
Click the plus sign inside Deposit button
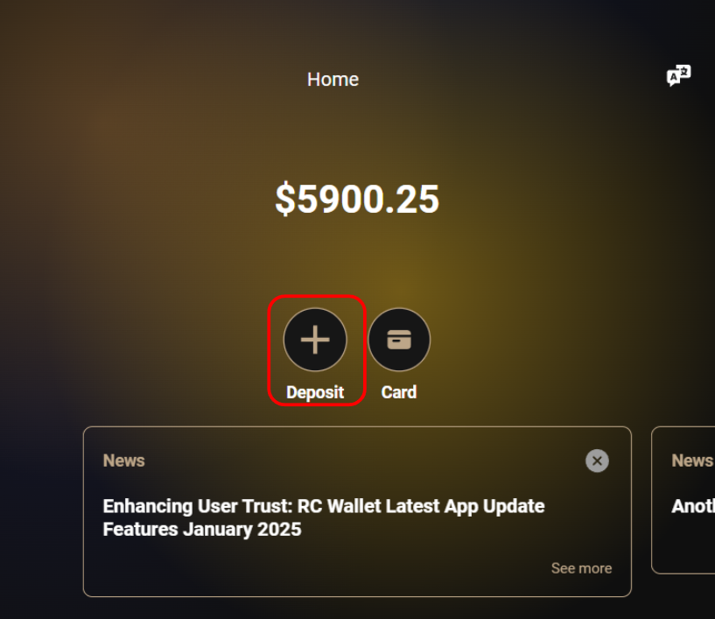click(x=315, y=340)
